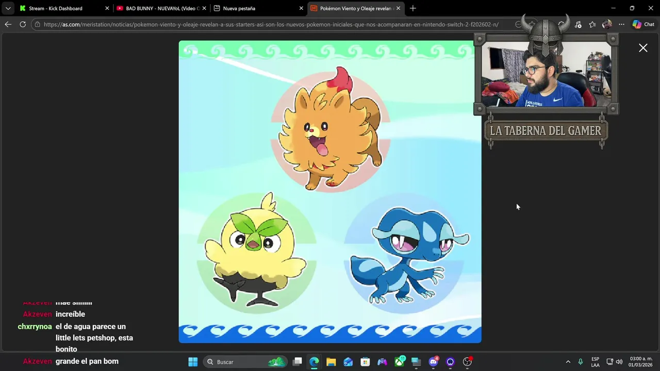Image resolution: width=660 pixels, height=371 pixels.
Task: Click the Pokémon starters image
Action: point(330,192)
